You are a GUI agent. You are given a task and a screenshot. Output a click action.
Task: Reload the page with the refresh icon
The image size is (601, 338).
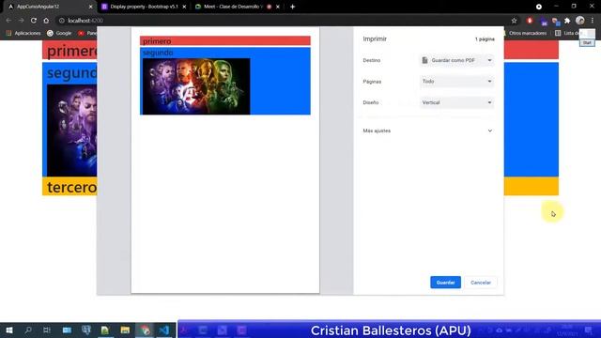point(34,21)
